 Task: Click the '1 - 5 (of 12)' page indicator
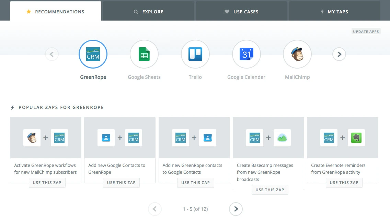tap(195, 209)
